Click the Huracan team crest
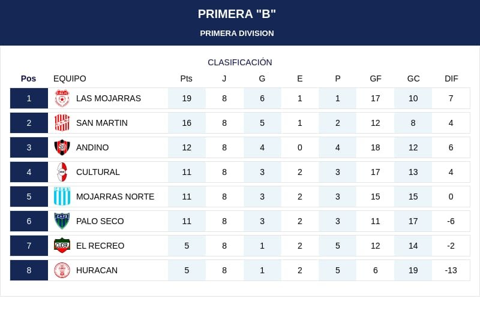The image size is (480, 311). tap(62, 270)
